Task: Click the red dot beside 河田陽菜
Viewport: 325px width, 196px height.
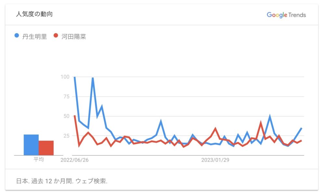Action: pyautogui.click(x=56, y=36)
